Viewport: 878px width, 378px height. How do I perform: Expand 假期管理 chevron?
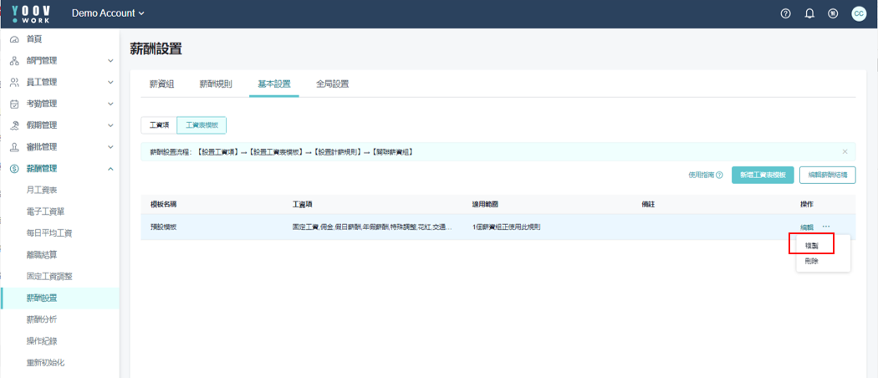tap(110, 125)
